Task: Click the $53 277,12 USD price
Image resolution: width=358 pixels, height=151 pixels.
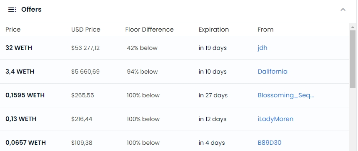Action: coord(85,48)
